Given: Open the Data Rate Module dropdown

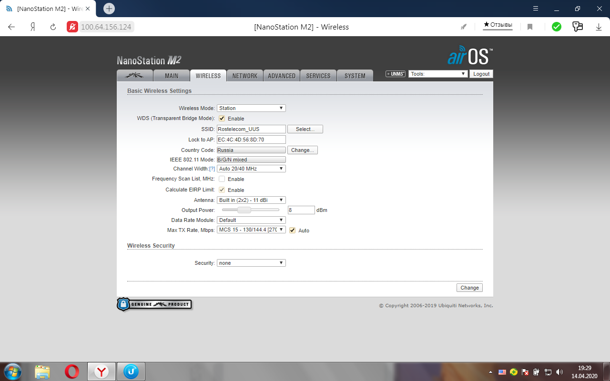Looking at the screenshot, I should pos(251,220).
